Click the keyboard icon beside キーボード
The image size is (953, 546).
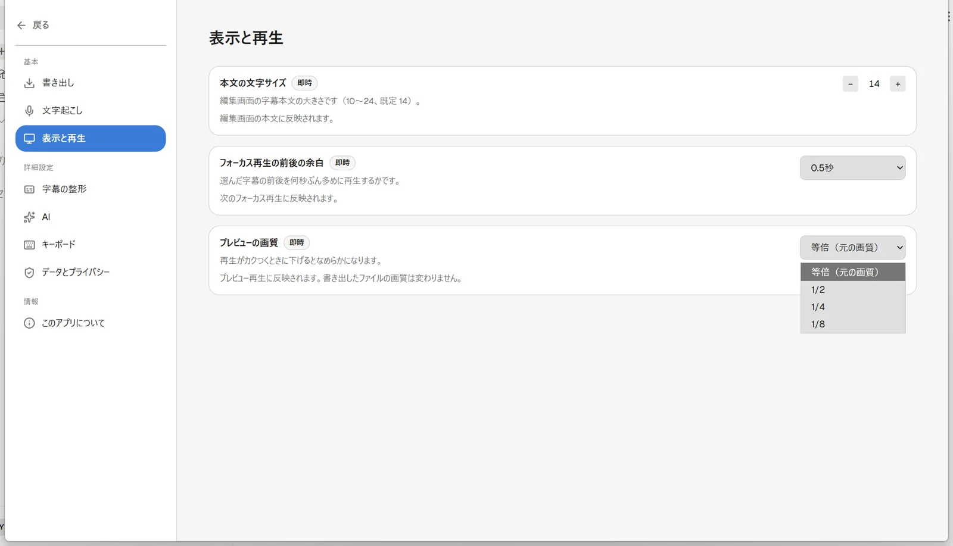tap(29, 245)
